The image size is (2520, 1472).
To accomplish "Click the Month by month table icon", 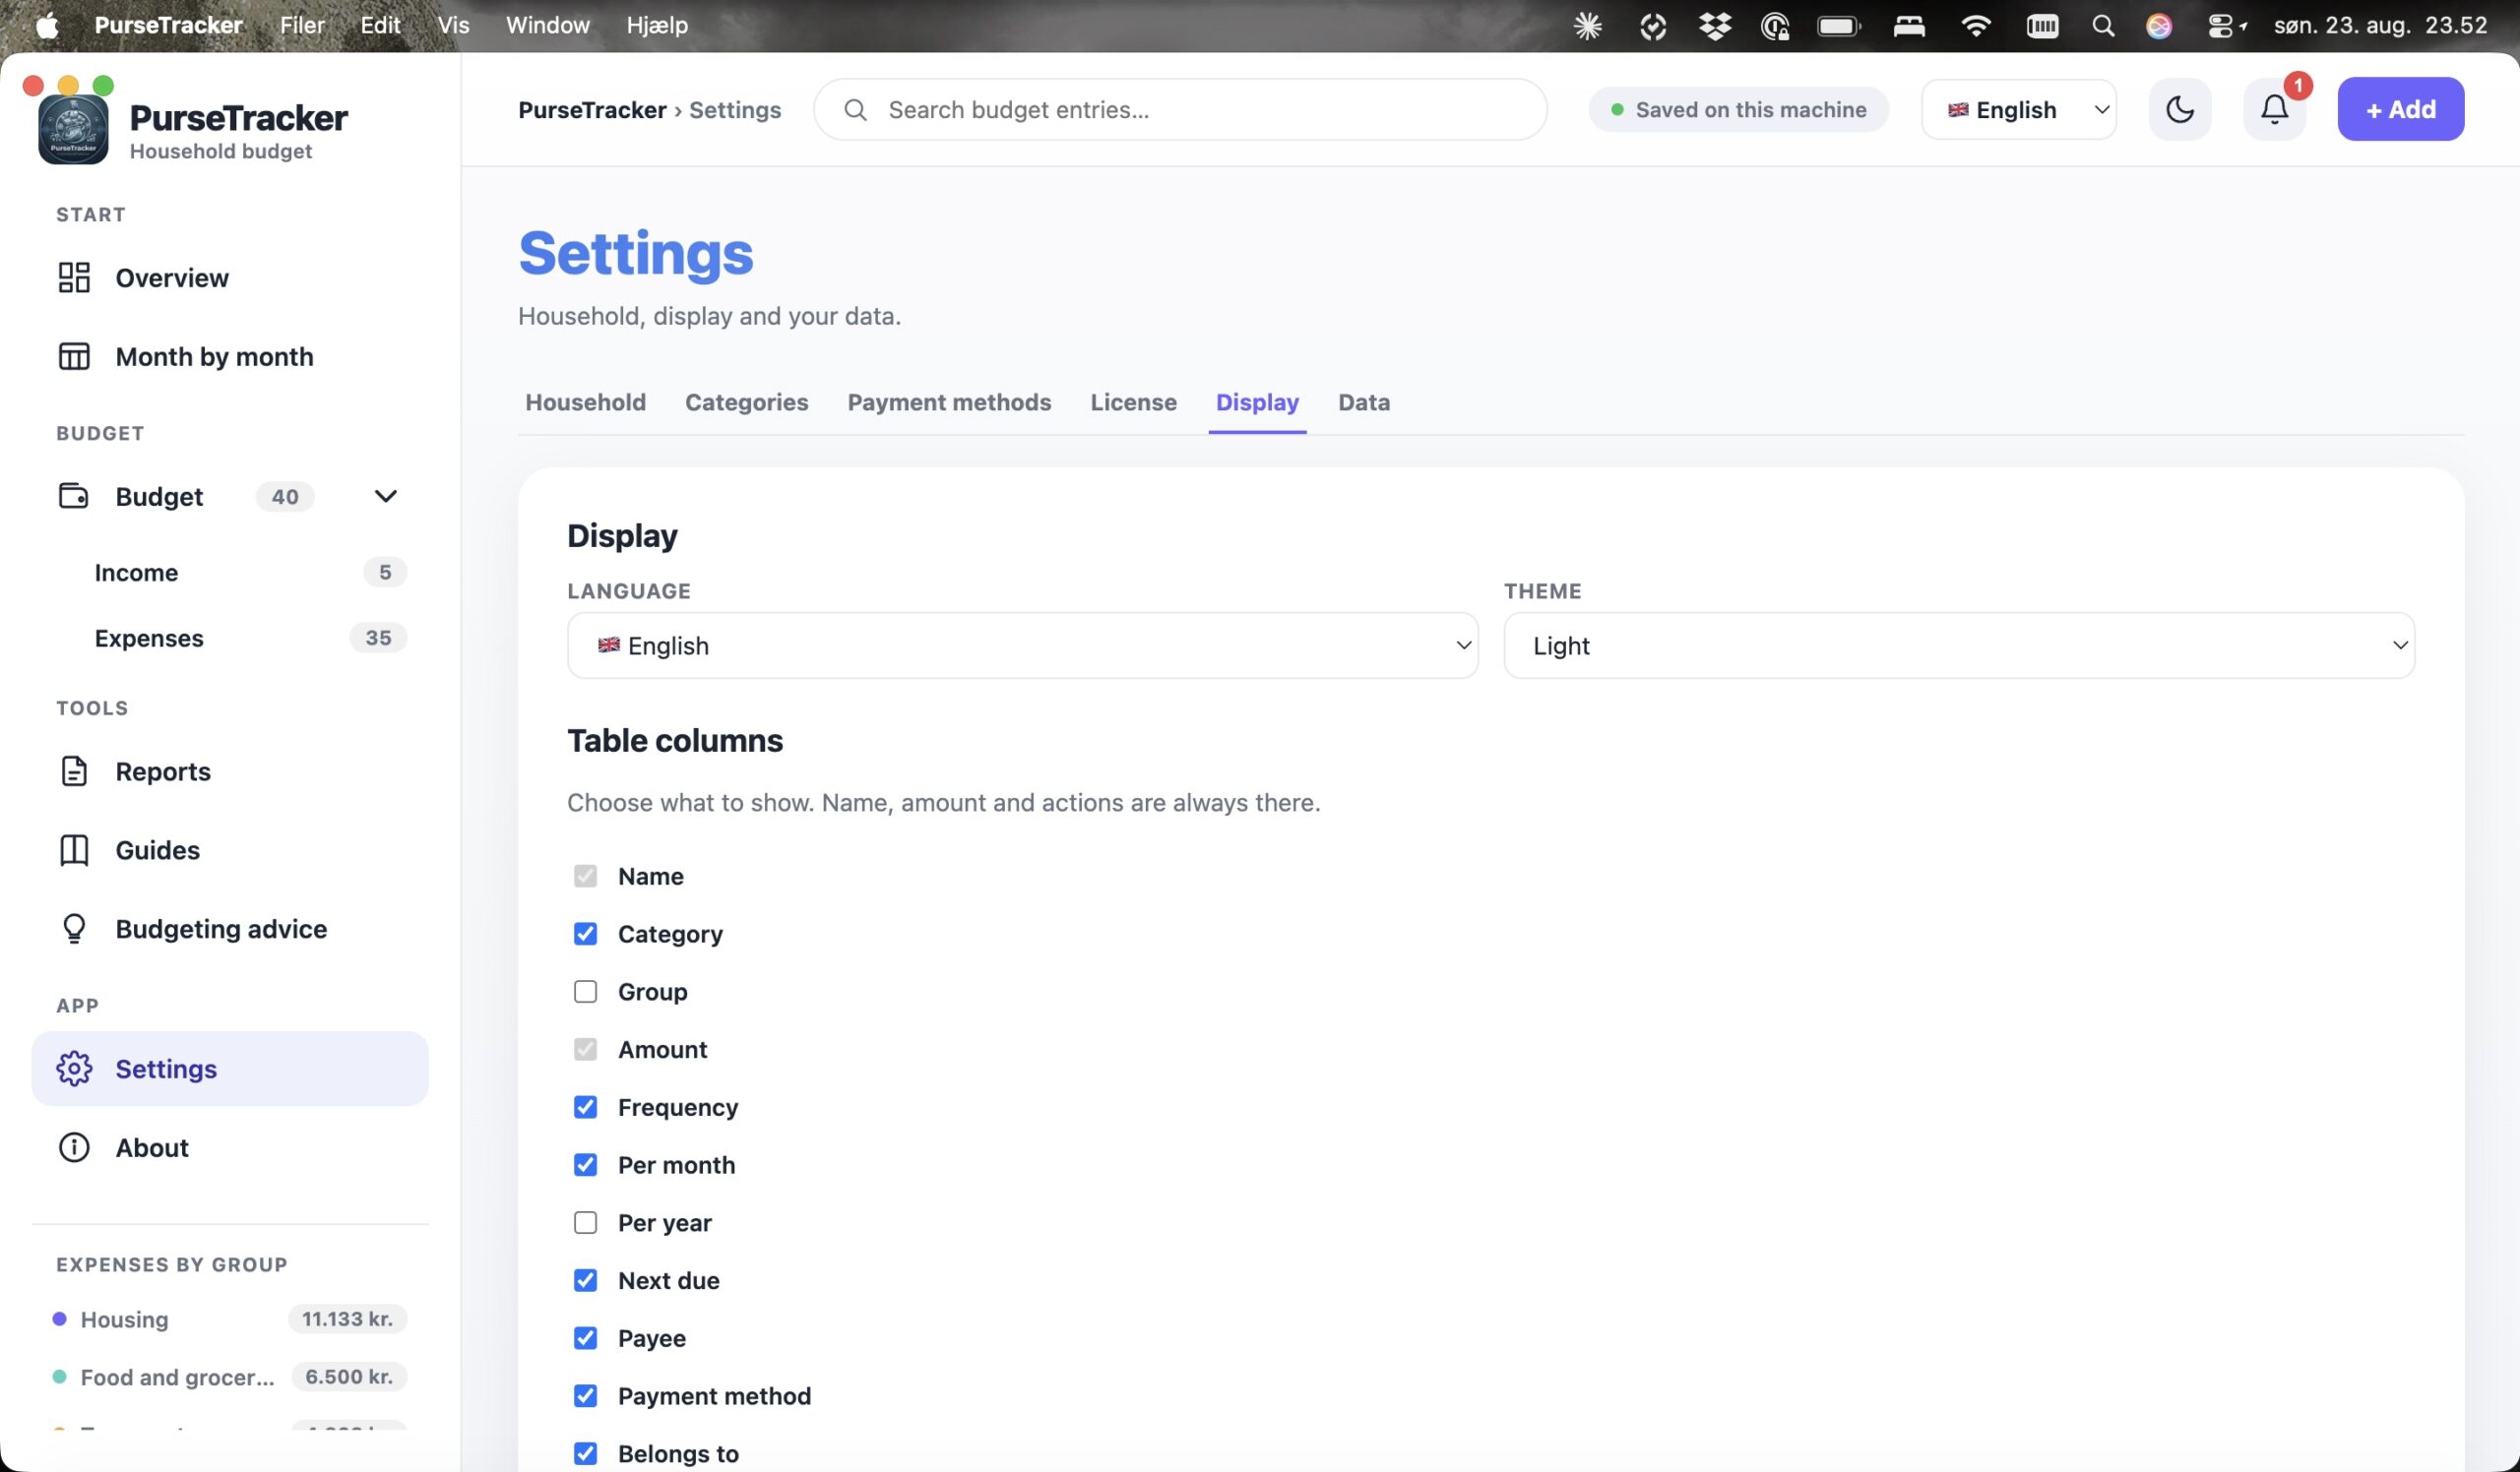I will 74,357.
